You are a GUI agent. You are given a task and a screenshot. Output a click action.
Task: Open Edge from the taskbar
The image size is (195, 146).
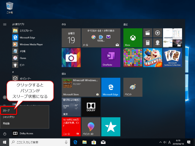pyautogui.click(x=75, y=142)
